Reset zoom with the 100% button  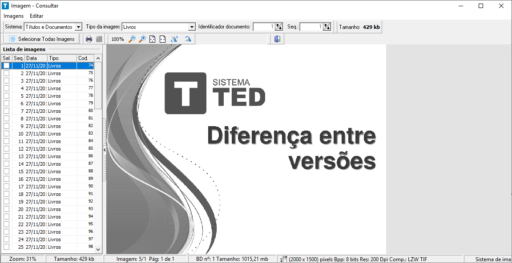pyautogui.click(x=117, y=39)
